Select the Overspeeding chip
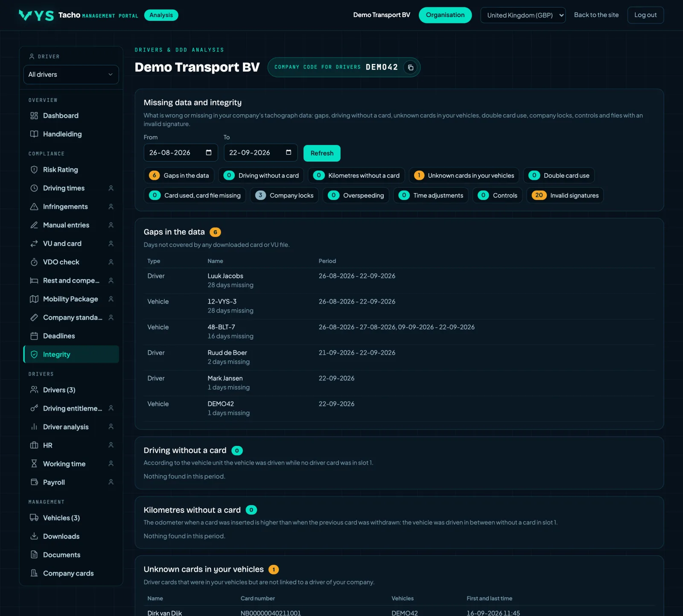This screenshot has height=616, width=683. (356, 195)
